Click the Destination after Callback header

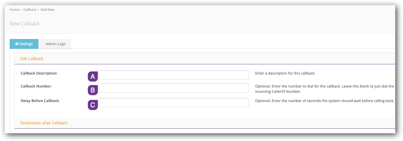pyautogui.click(x=44, y=123)
